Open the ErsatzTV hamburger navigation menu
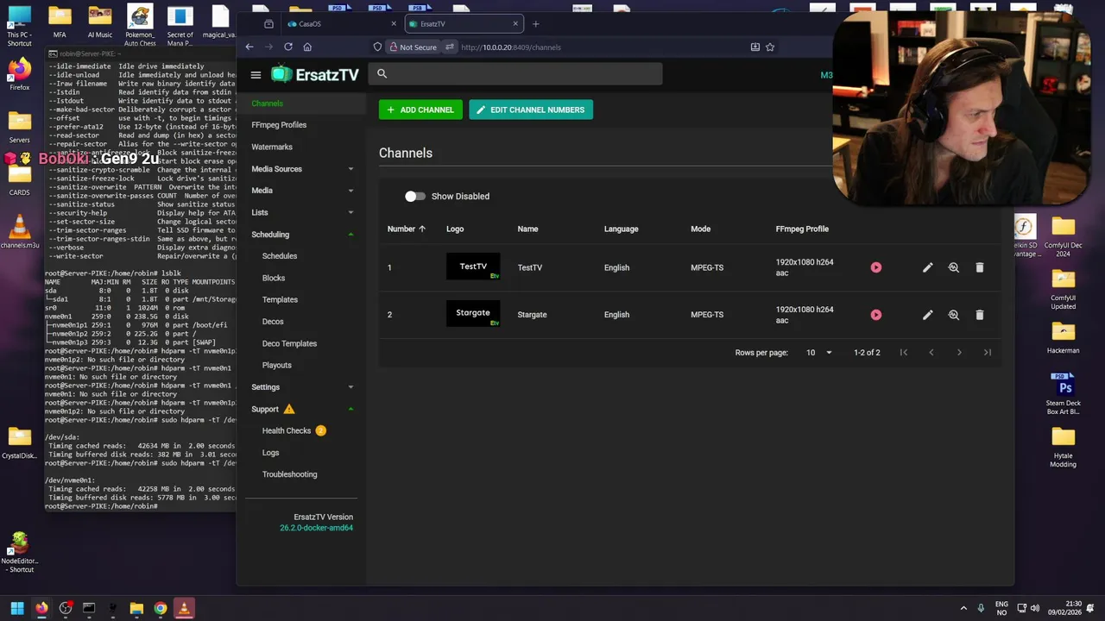 pos(256,75)
